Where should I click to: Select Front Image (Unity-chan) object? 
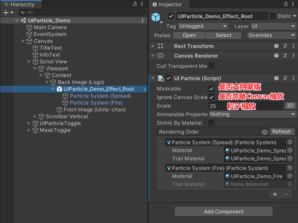point(94,110)
